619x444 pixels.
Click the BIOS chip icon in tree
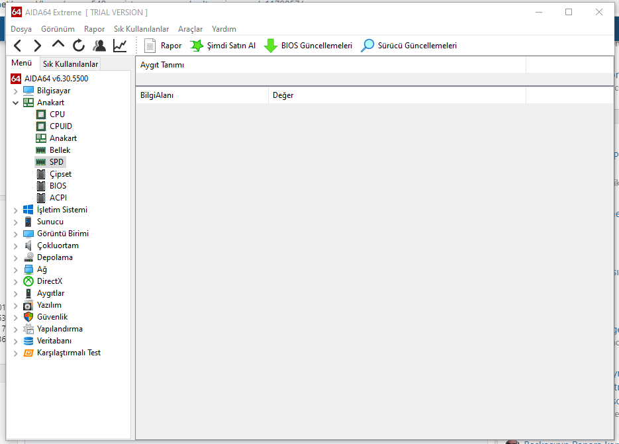pyautogui.click(x=40, y=186)
